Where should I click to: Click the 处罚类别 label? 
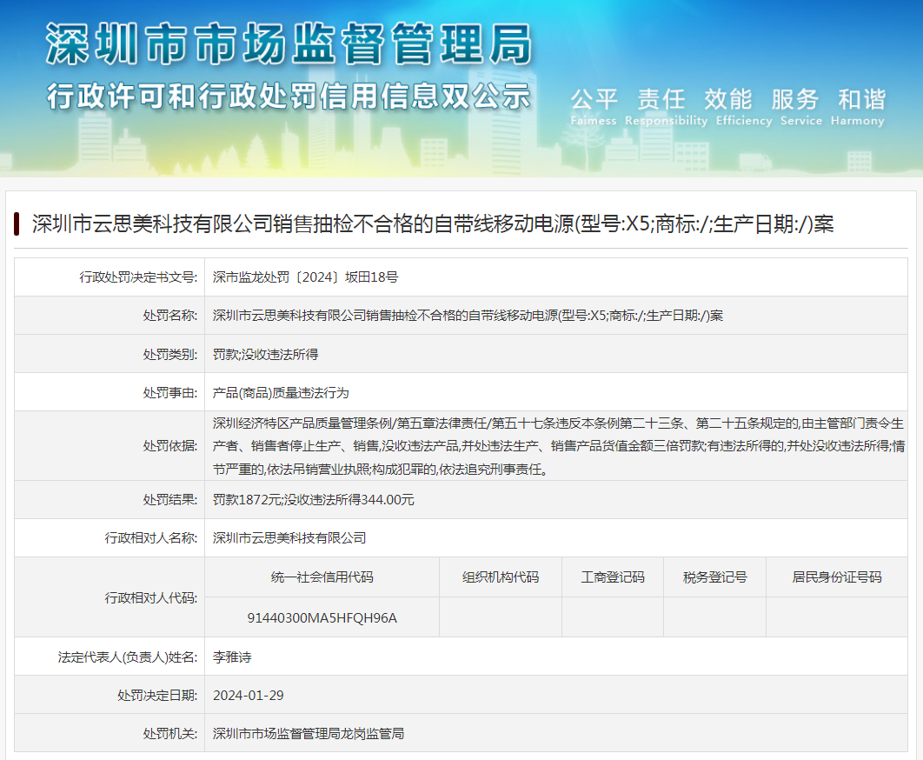pos(170,354)
